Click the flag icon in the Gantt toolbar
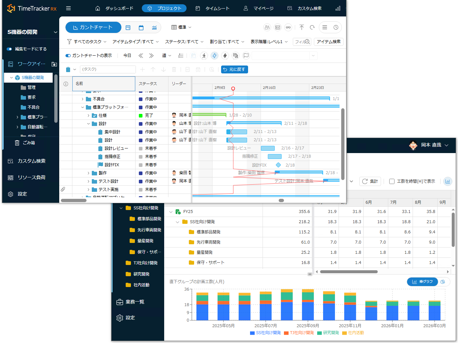The image size is (458, 343). click(x=246, y=56)
